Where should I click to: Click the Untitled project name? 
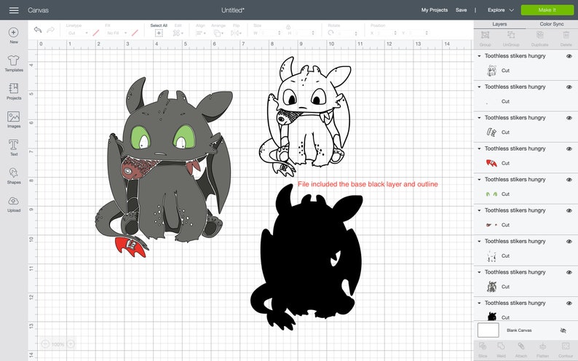click(233, 10)
